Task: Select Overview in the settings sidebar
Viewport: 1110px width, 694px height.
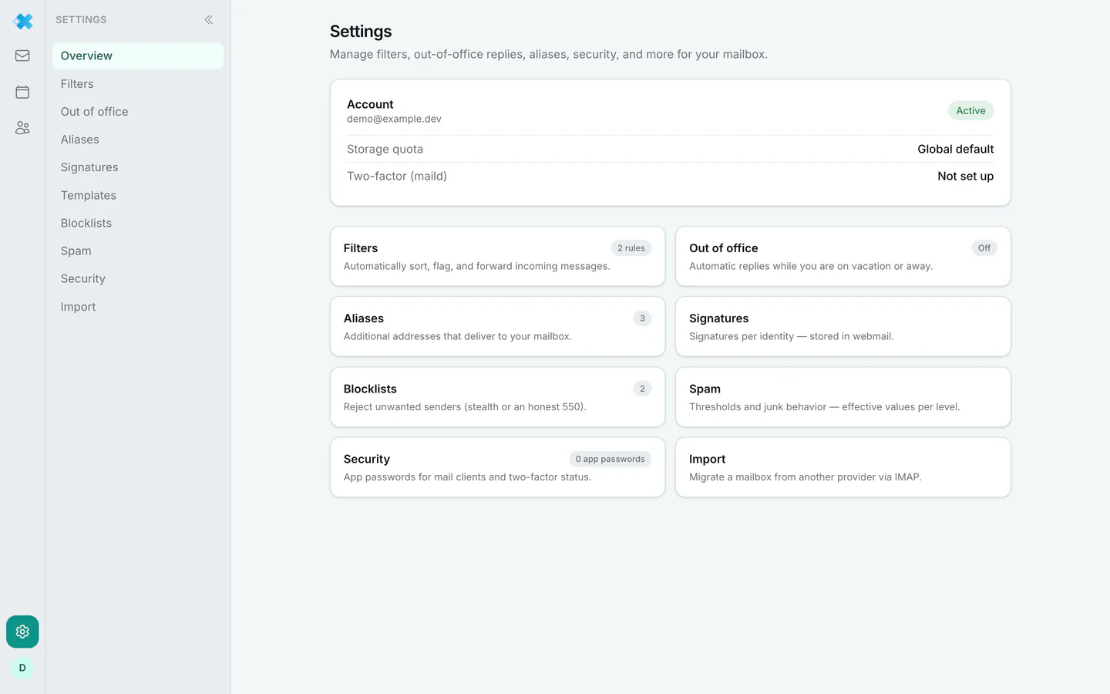Action: 138,56
